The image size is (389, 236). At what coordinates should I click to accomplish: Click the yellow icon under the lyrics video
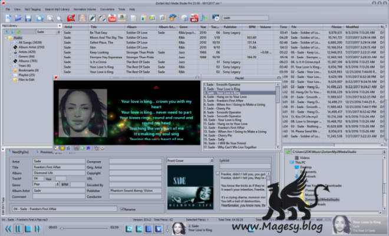click(x=62, y=148)
